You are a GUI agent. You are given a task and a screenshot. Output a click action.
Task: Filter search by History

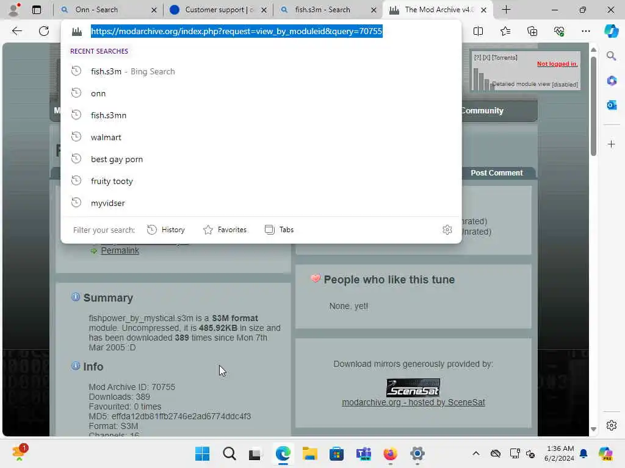(x=166, y=230)
